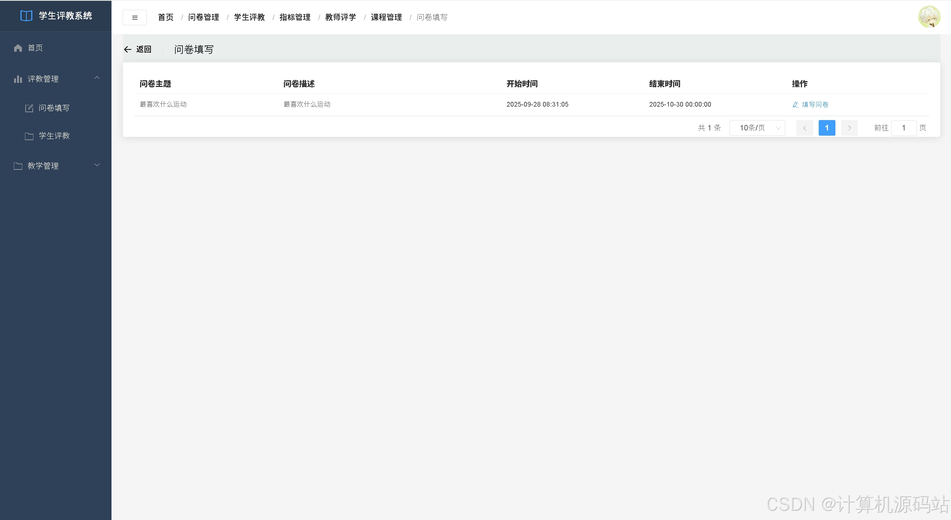Click the folder icon beside 教学管理
The image size is (951, 520).
(x=18, y=166)
